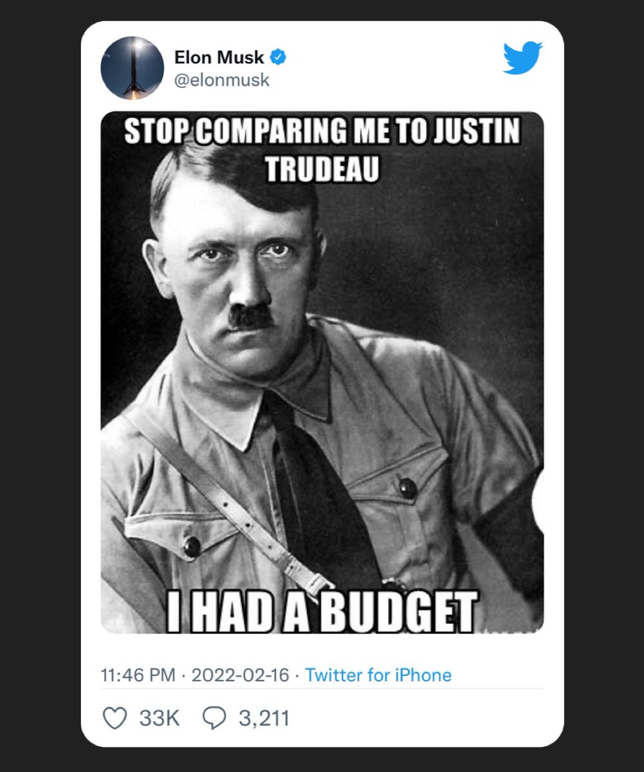The height and width of the screenshot is (772, 644).
Task: Open the attached meme image
Action: click(322, 372)
